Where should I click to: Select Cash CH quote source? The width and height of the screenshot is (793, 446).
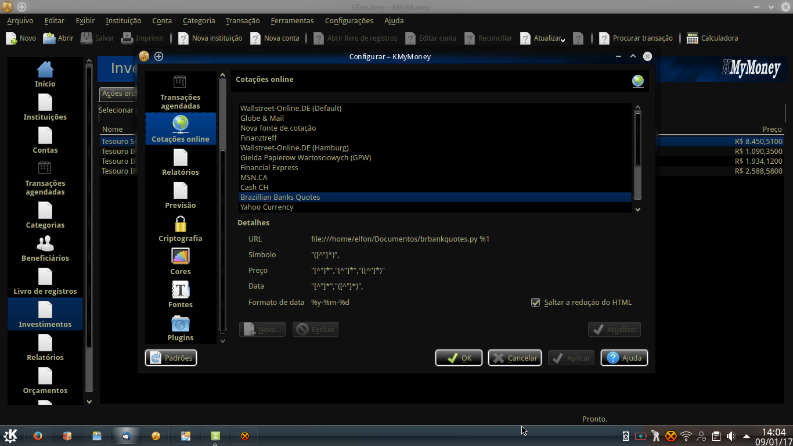tap(435, 188)
